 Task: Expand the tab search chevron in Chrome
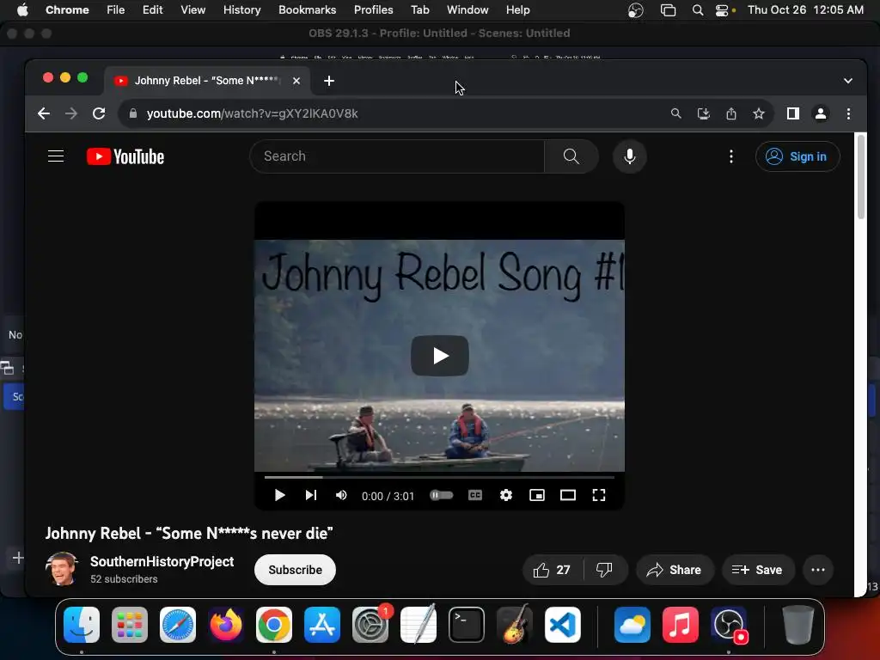pos(848,81)
